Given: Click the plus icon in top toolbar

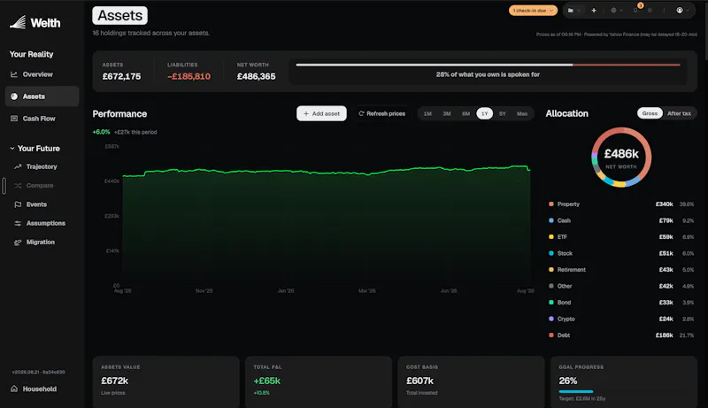Looking at the screenshot, I should [594, 11].
